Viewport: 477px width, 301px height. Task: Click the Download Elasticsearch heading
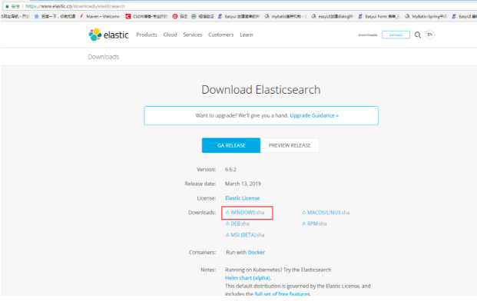click(261, 90)
